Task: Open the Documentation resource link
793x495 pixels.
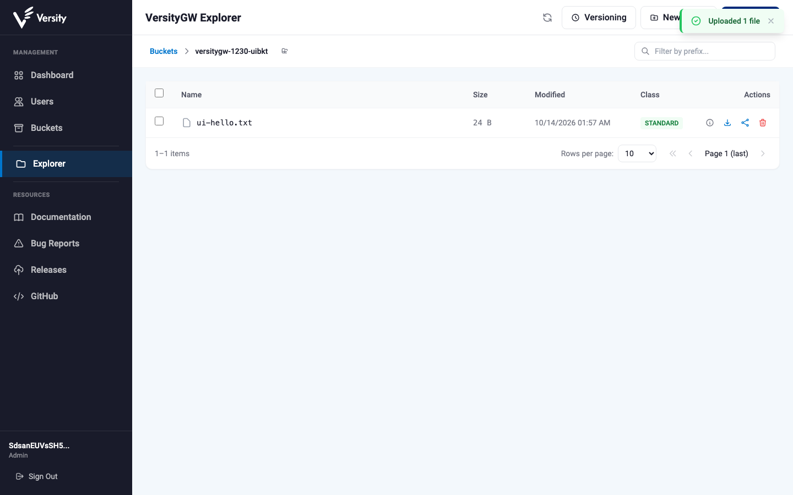Action: click(x=66, y=217)
